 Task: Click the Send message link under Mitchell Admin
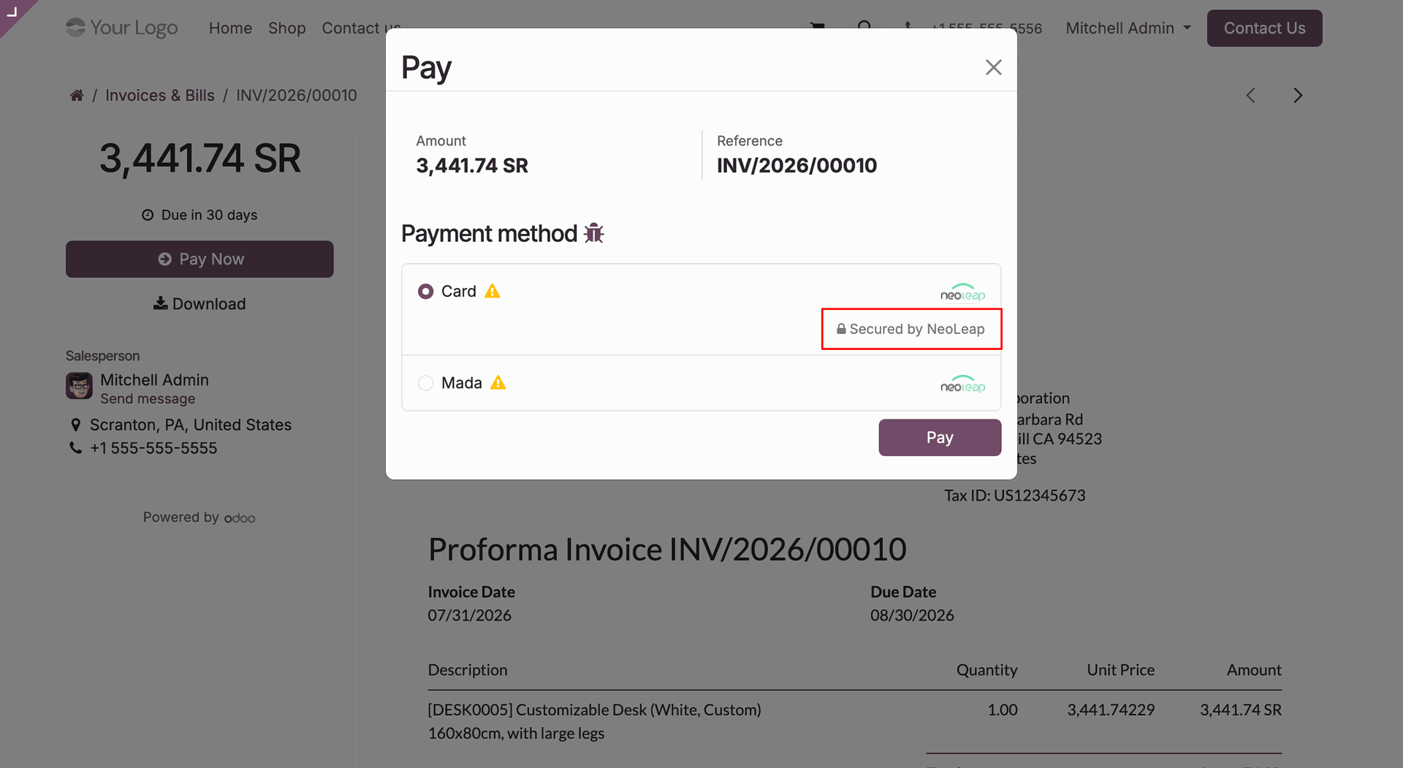(x=148, y=399)
